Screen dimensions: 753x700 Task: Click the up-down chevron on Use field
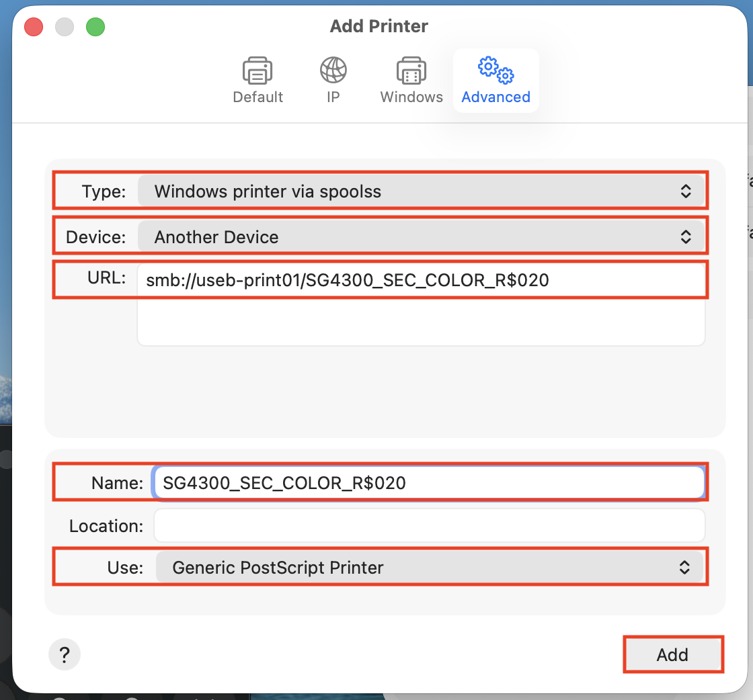tap(684, 568)
